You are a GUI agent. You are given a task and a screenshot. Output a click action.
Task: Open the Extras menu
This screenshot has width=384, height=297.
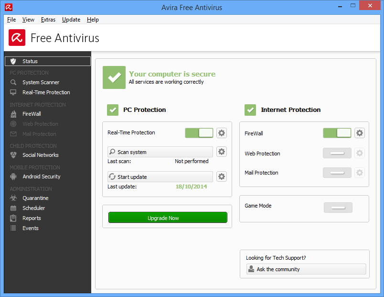(48, 20)
